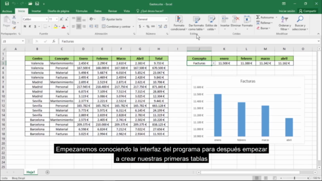Open the General number format dropdown

pos(166,19)
